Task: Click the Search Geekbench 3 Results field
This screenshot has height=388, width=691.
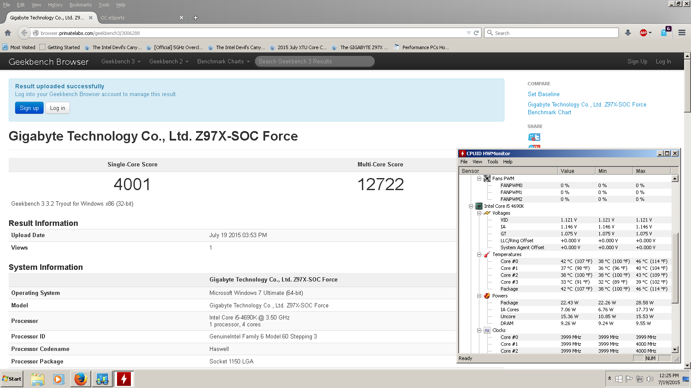Action: (314, 62)
